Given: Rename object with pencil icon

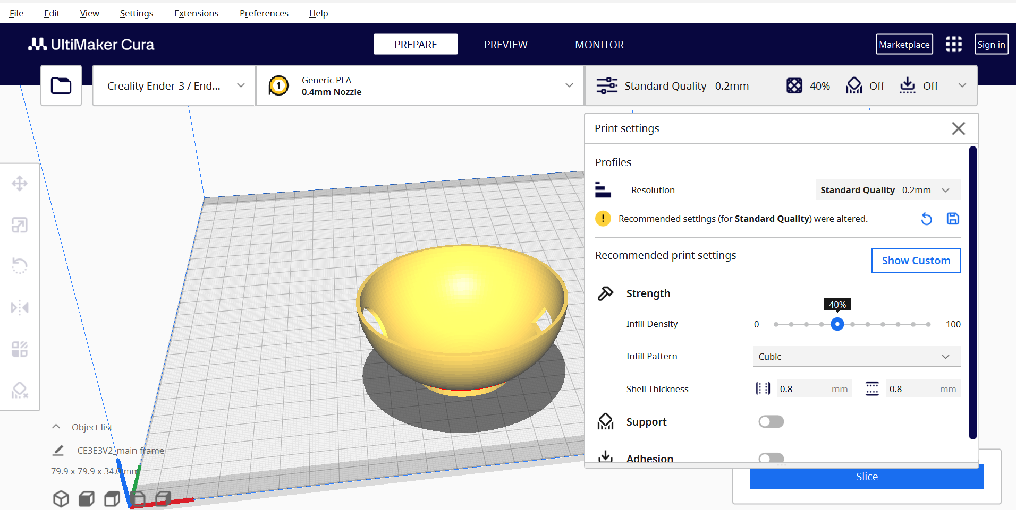Looking at the screenshot, I should pos(58,451).
